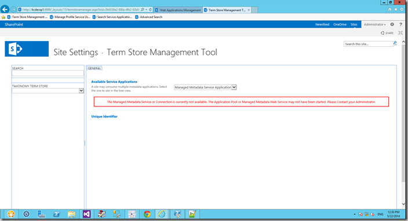The height and width of the screenshot is (221, 408).
Task: Click the browser forward arrow
Action: (x=13, y=10)
